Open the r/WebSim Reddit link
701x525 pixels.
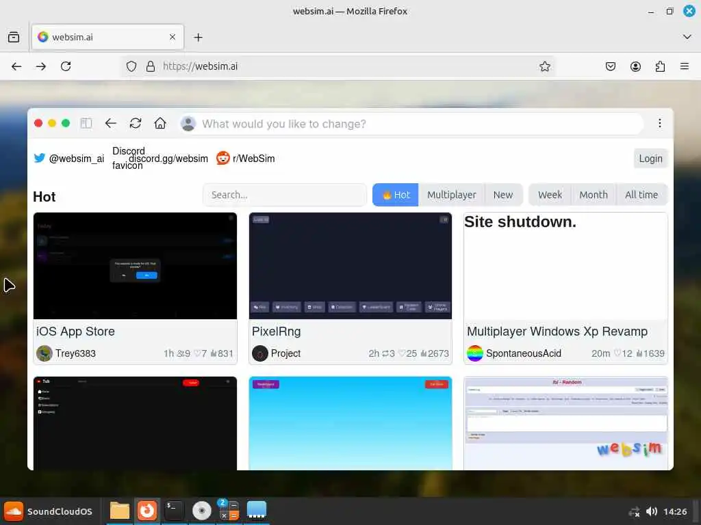[246, 159]
